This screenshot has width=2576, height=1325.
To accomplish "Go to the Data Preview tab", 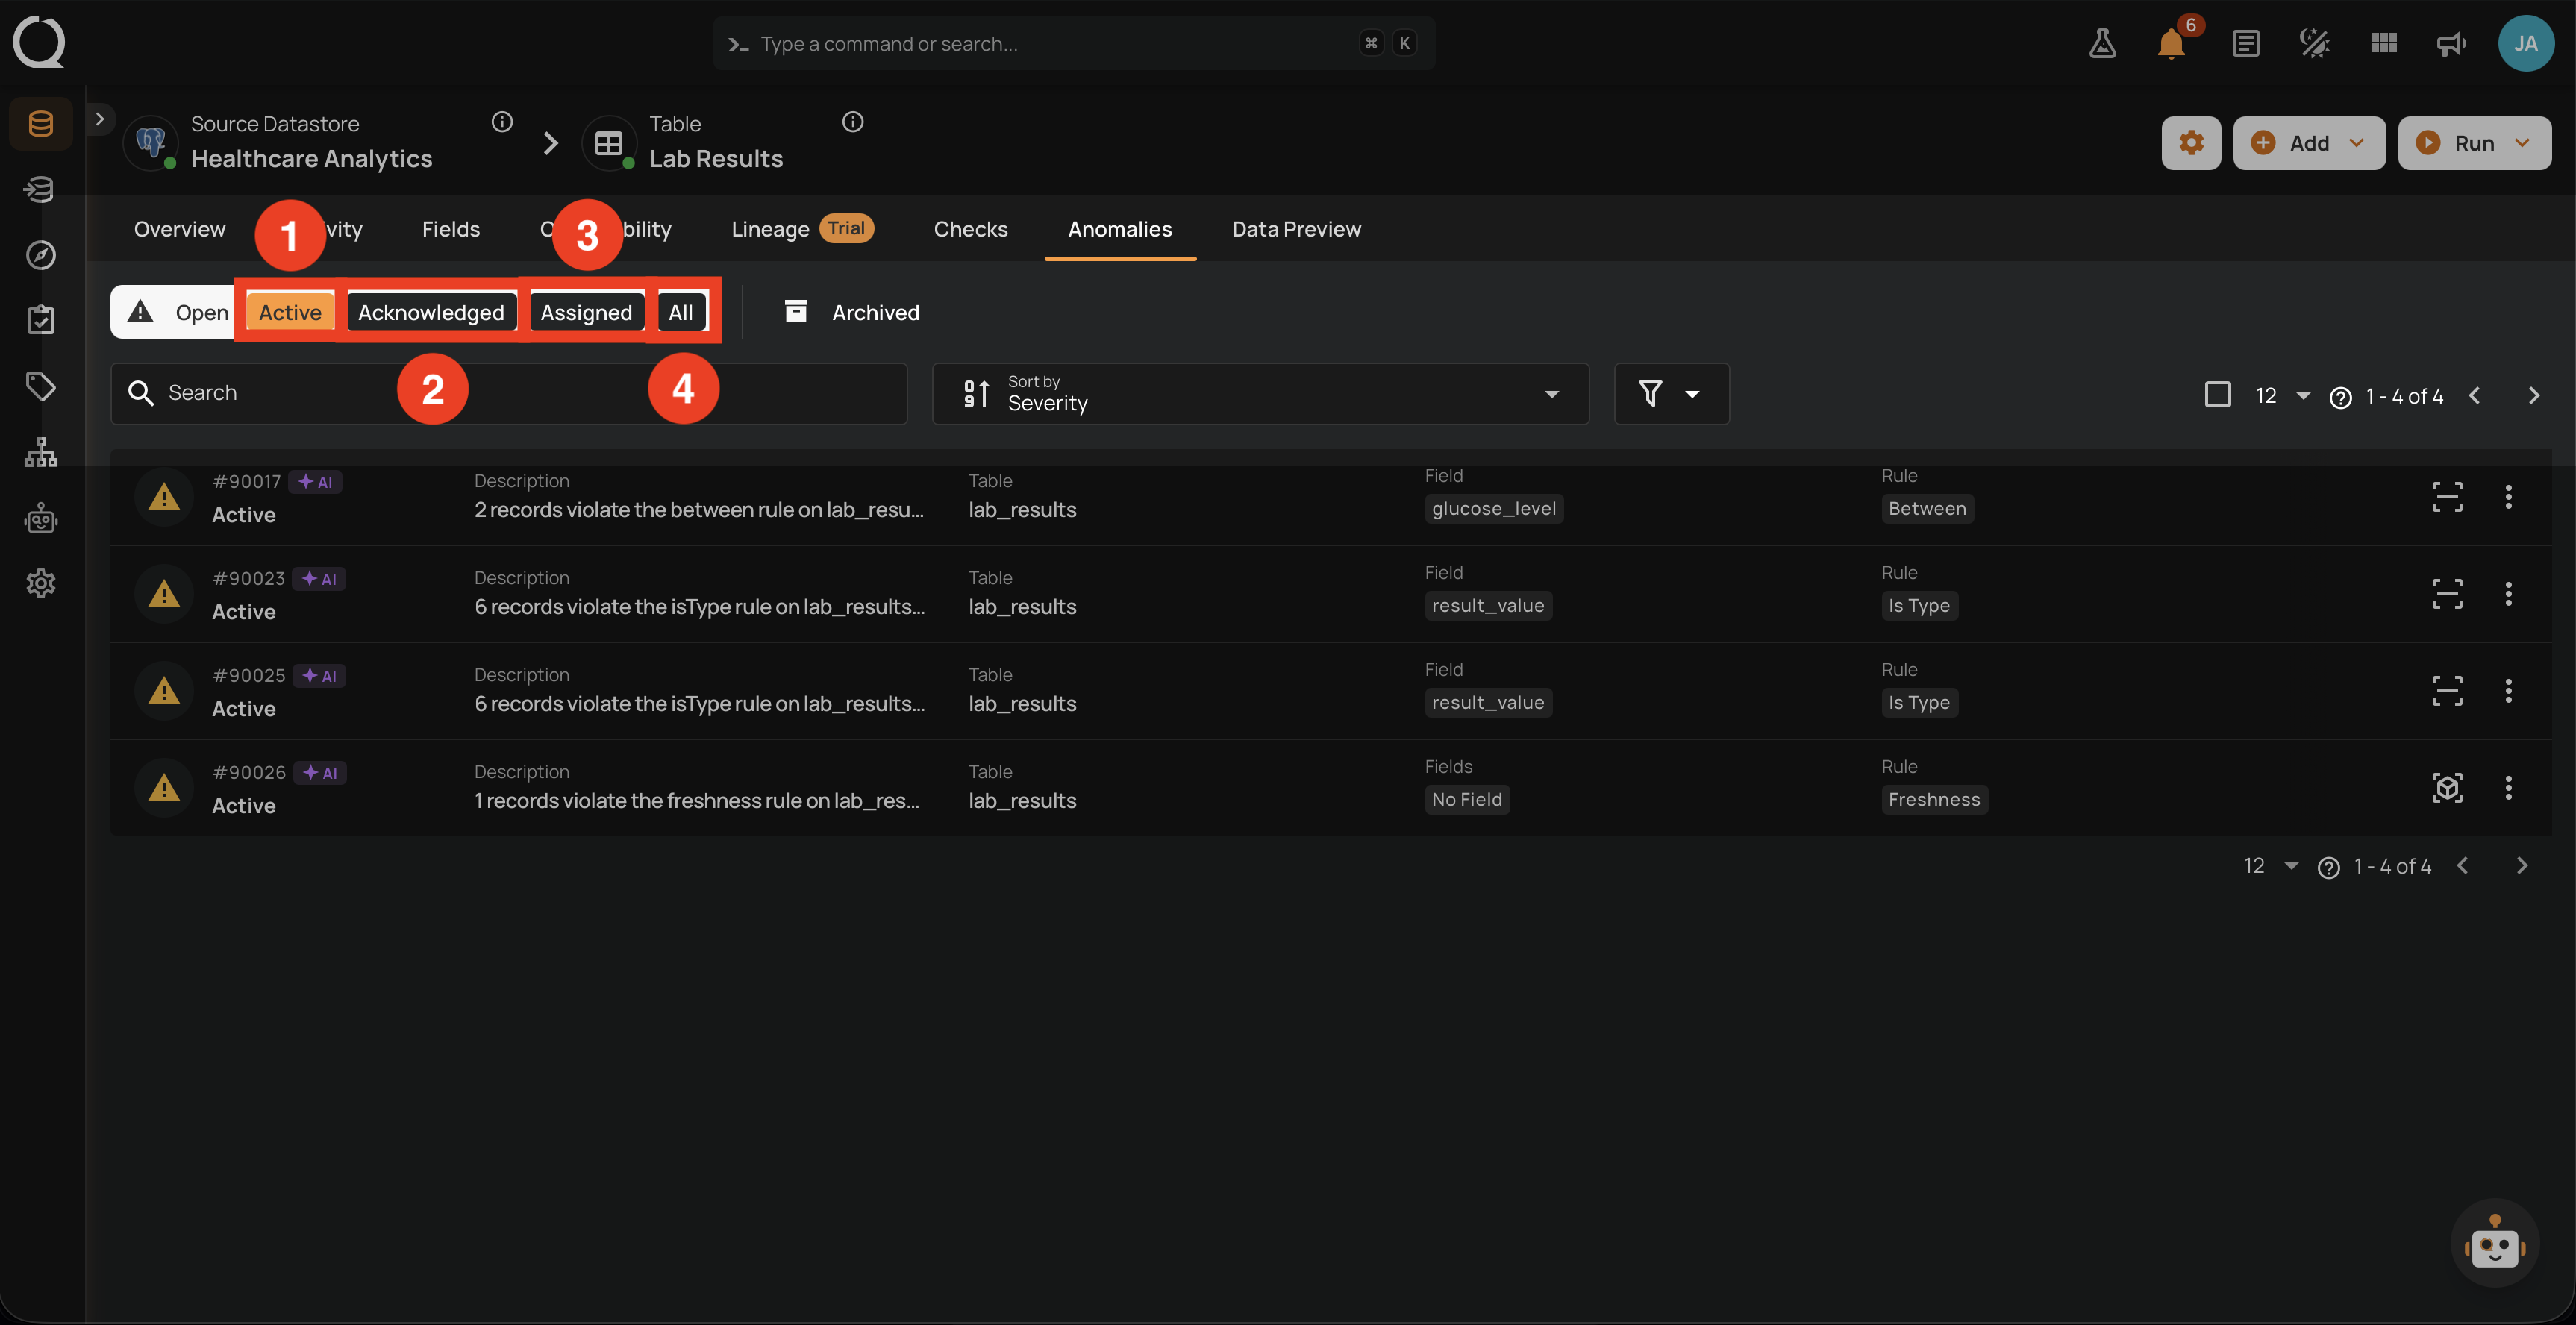I will click(x=1296, y=229).
